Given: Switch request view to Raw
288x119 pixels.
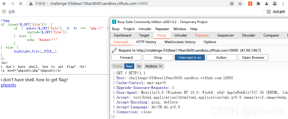Looking at the screenshot, I should 129,66.
